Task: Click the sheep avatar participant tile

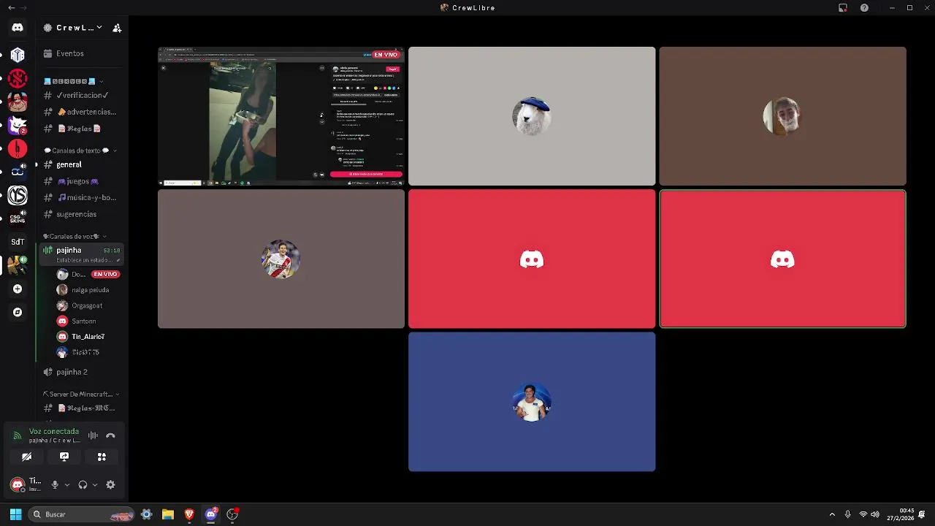Action: [532, 116]
